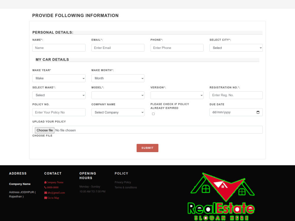Click the 'Address JODHPUR ( Rajasthan )' text

[x=22, y=194]
